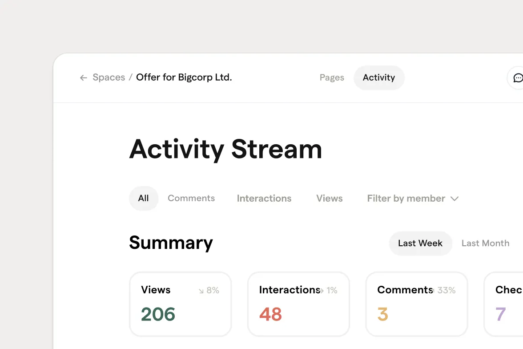523x349 pixels.
Task: Filter the activity stream by Interactions
Action: [x=264, y=198]
